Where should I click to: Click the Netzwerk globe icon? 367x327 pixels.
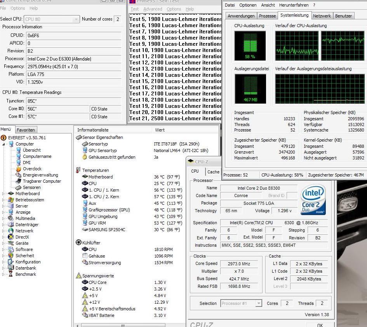(x=11, y=231)
